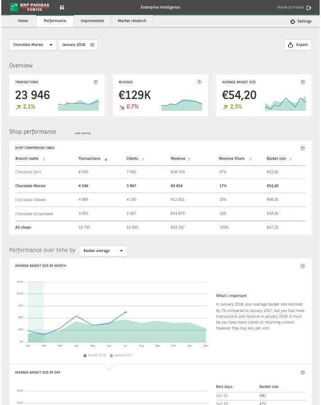Screen dimensions: 321x405
Task: Click info icon on Average Basket Size by Month
Action: pos(303,266)
